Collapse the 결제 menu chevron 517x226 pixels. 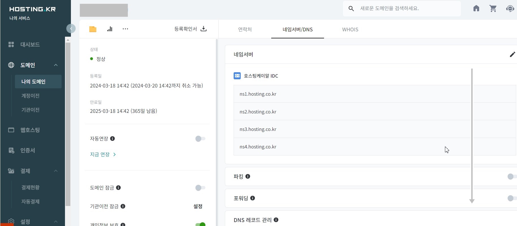coord(56,171)
